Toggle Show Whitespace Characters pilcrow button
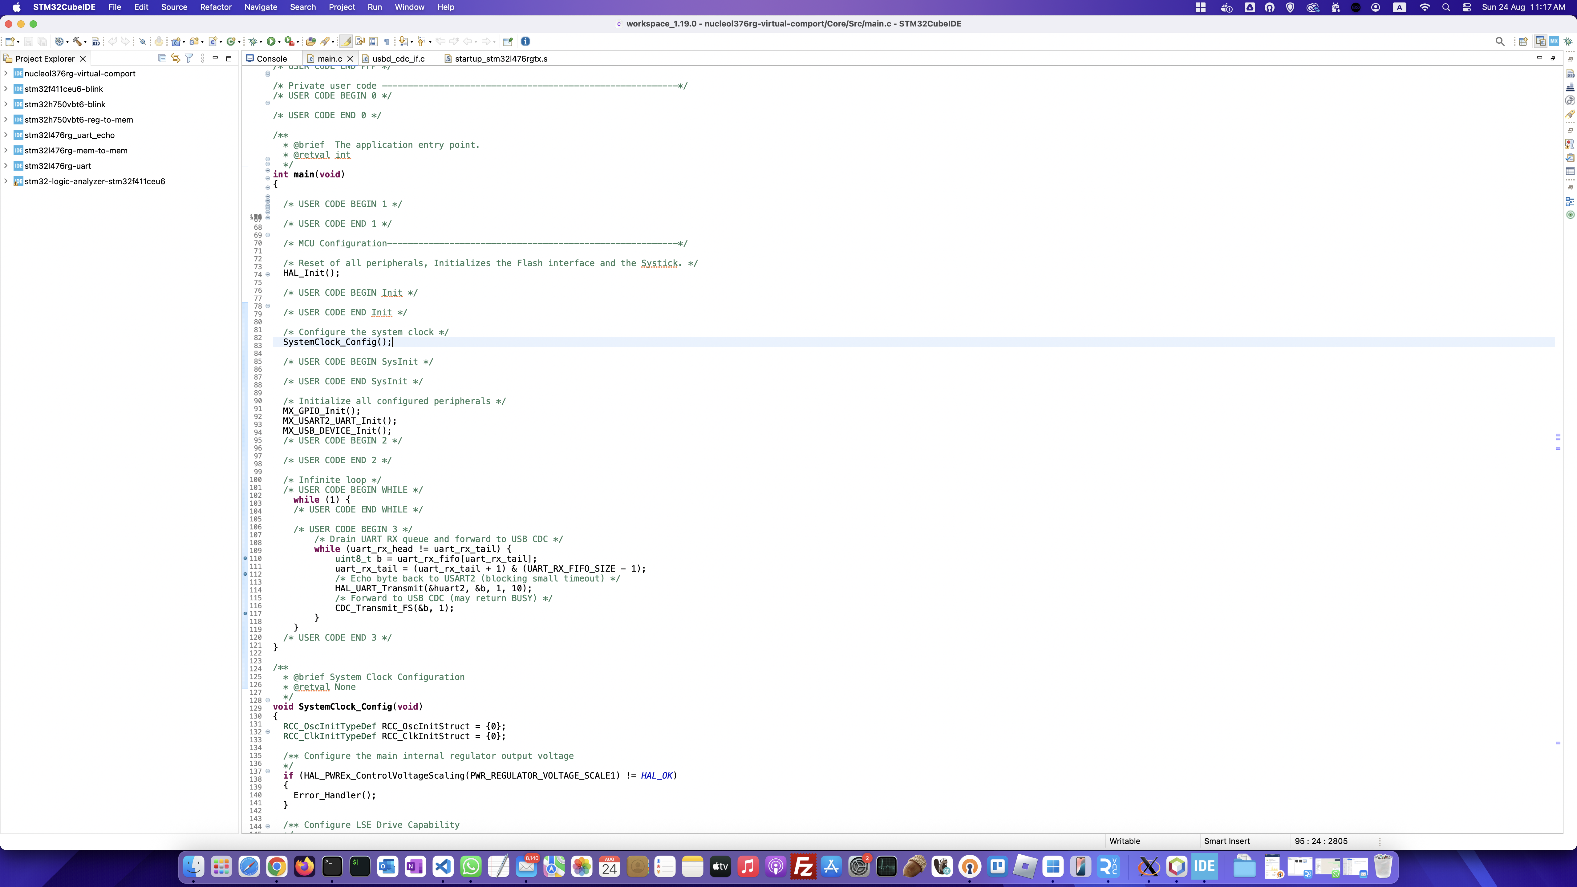 point(387,42)
